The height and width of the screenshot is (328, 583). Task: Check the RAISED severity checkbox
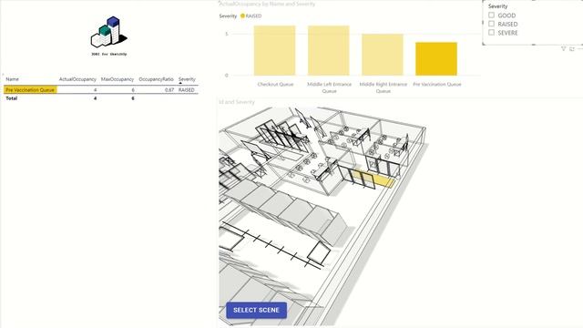pyautogui.click(x=491, y=24)
